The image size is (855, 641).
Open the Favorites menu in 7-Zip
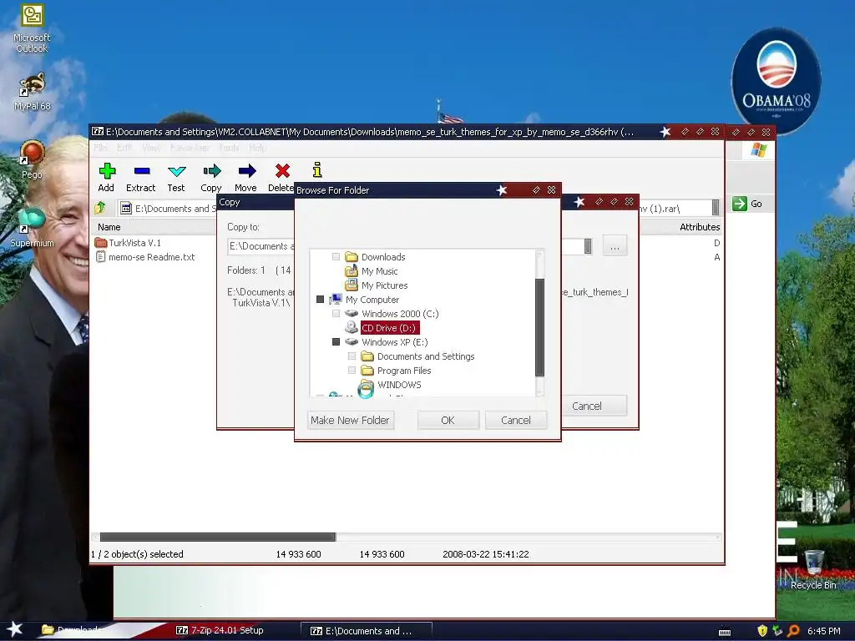click(190, 148)
